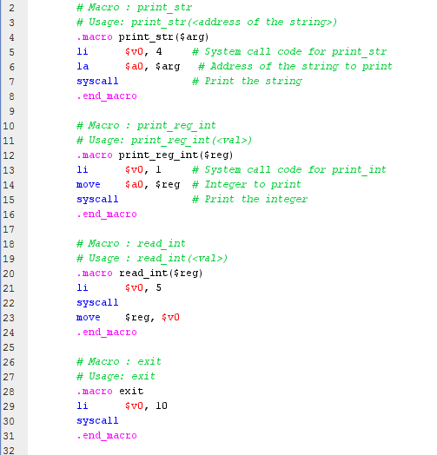Click comment '# Macro : exit'
Screen dimensions: 437x455
(119, 362)
